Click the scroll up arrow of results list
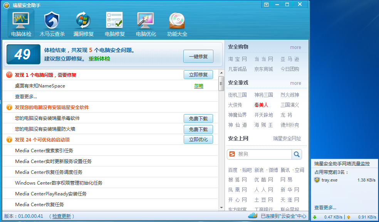 (x=221, y=73)
